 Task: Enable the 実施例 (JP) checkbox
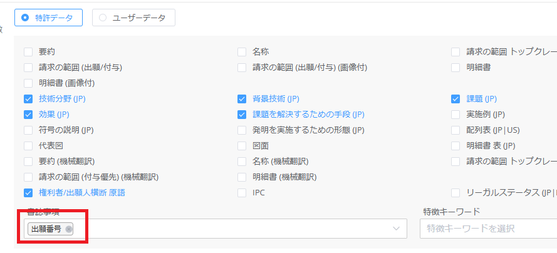(455, 115)
